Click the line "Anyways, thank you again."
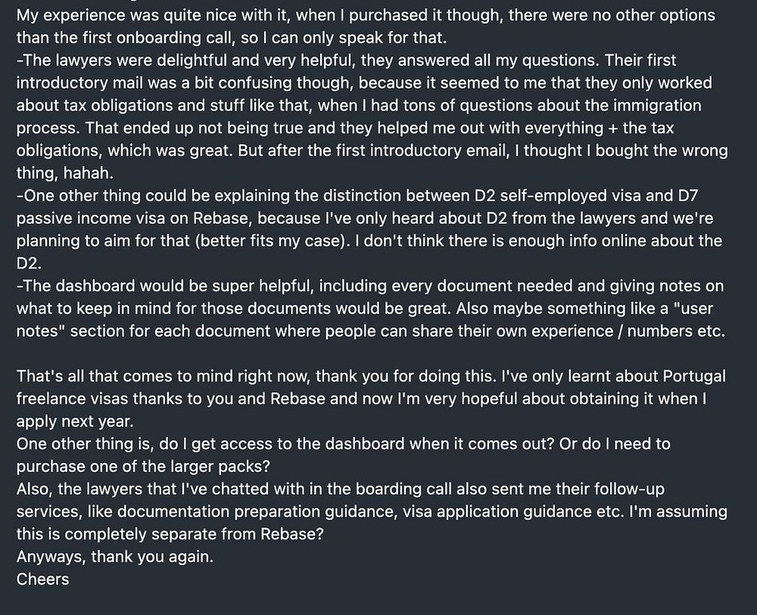This screenshot has width=757, height=615. click(115, 557)
